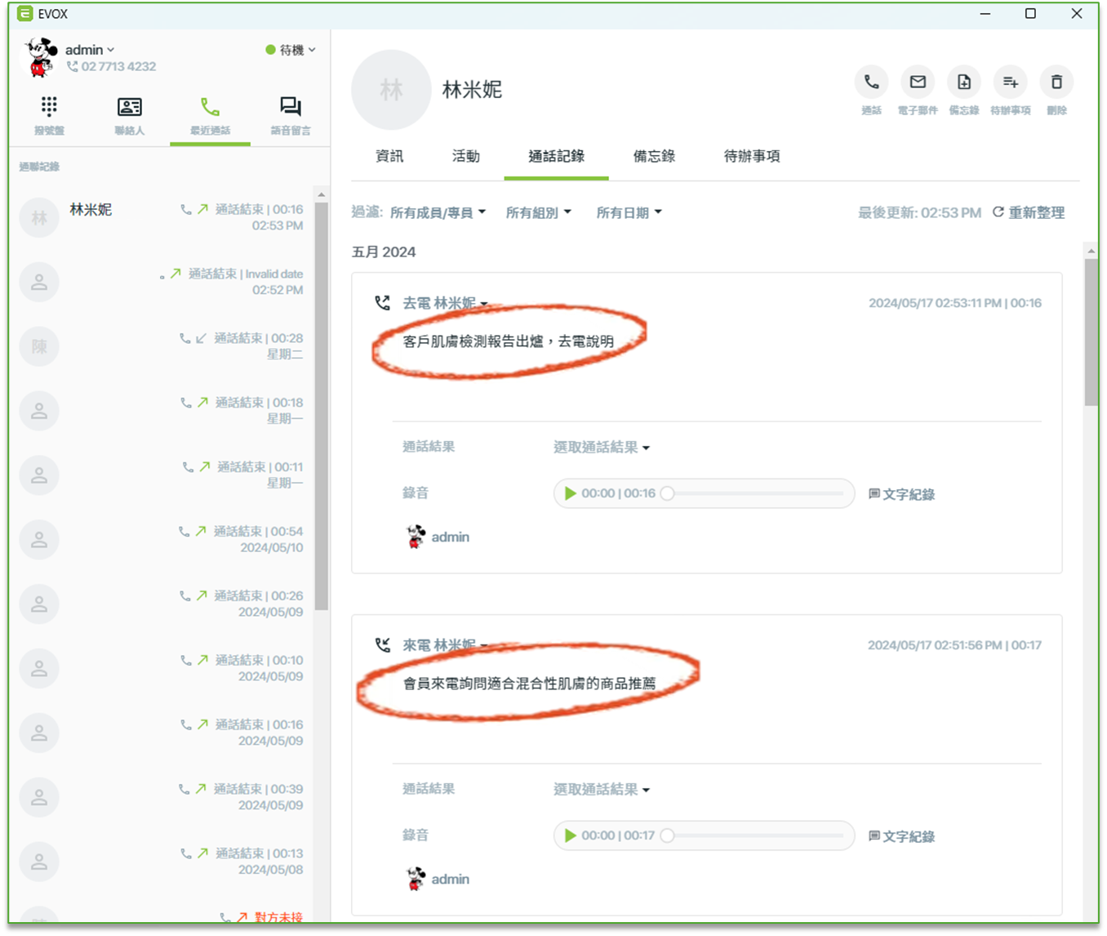The height and width of the screenshot is (936, 1107).
Task: Open 選取通話結果 for 02:51 call
Action: pos(602,789)
